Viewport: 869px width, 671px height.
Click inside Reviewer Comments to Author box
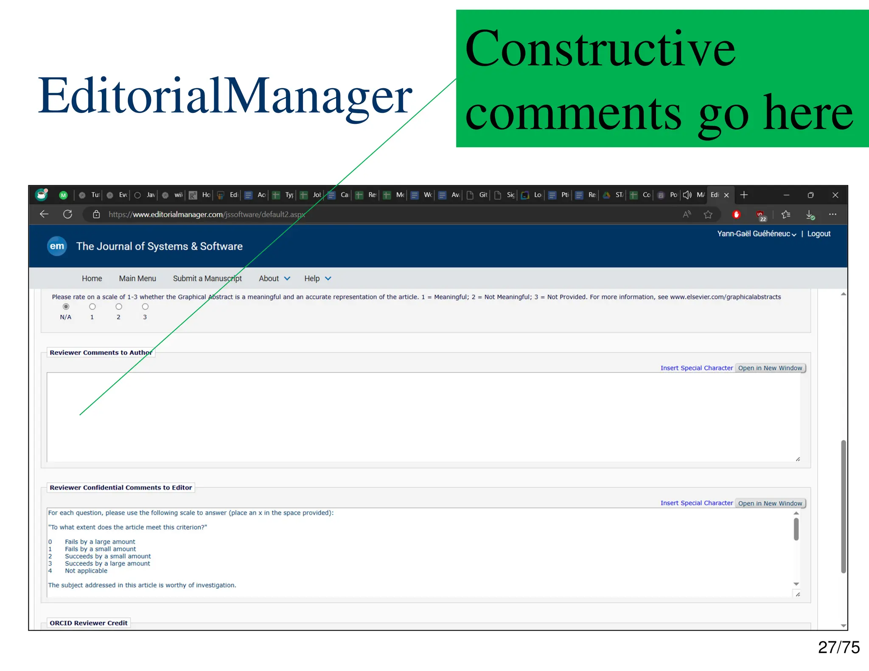coord(423,417)
